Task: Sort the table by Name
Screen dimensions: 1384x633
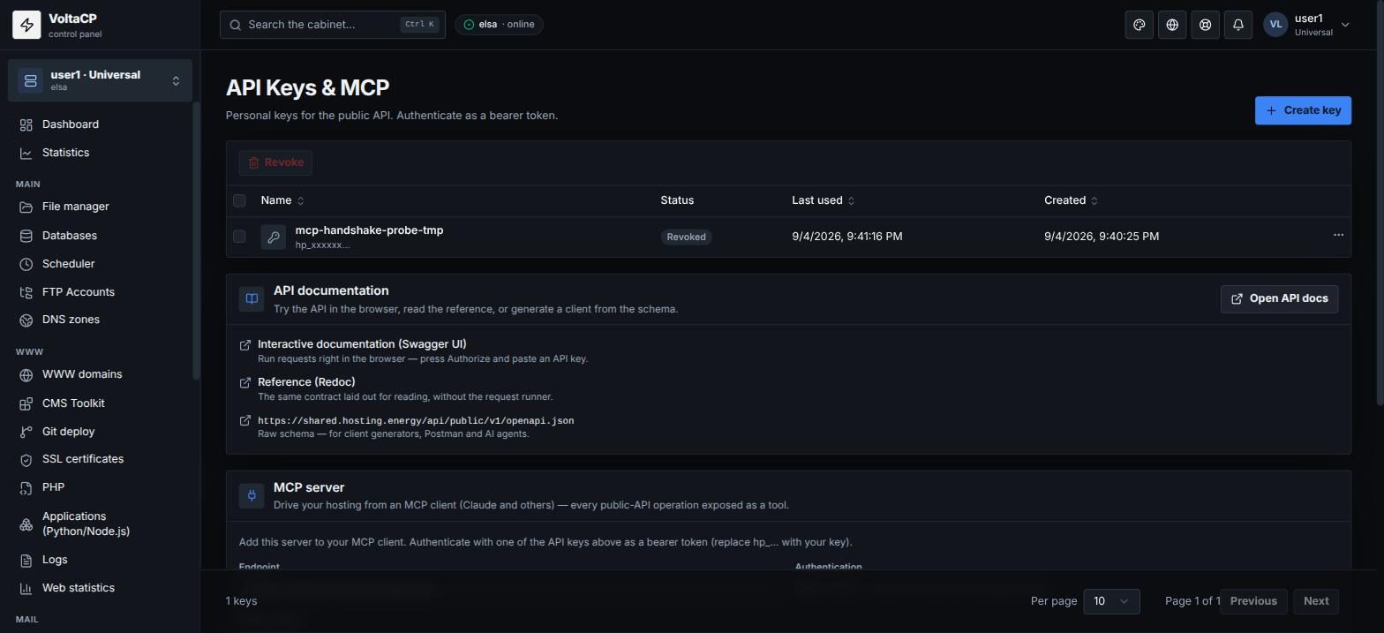Action: 282,200
